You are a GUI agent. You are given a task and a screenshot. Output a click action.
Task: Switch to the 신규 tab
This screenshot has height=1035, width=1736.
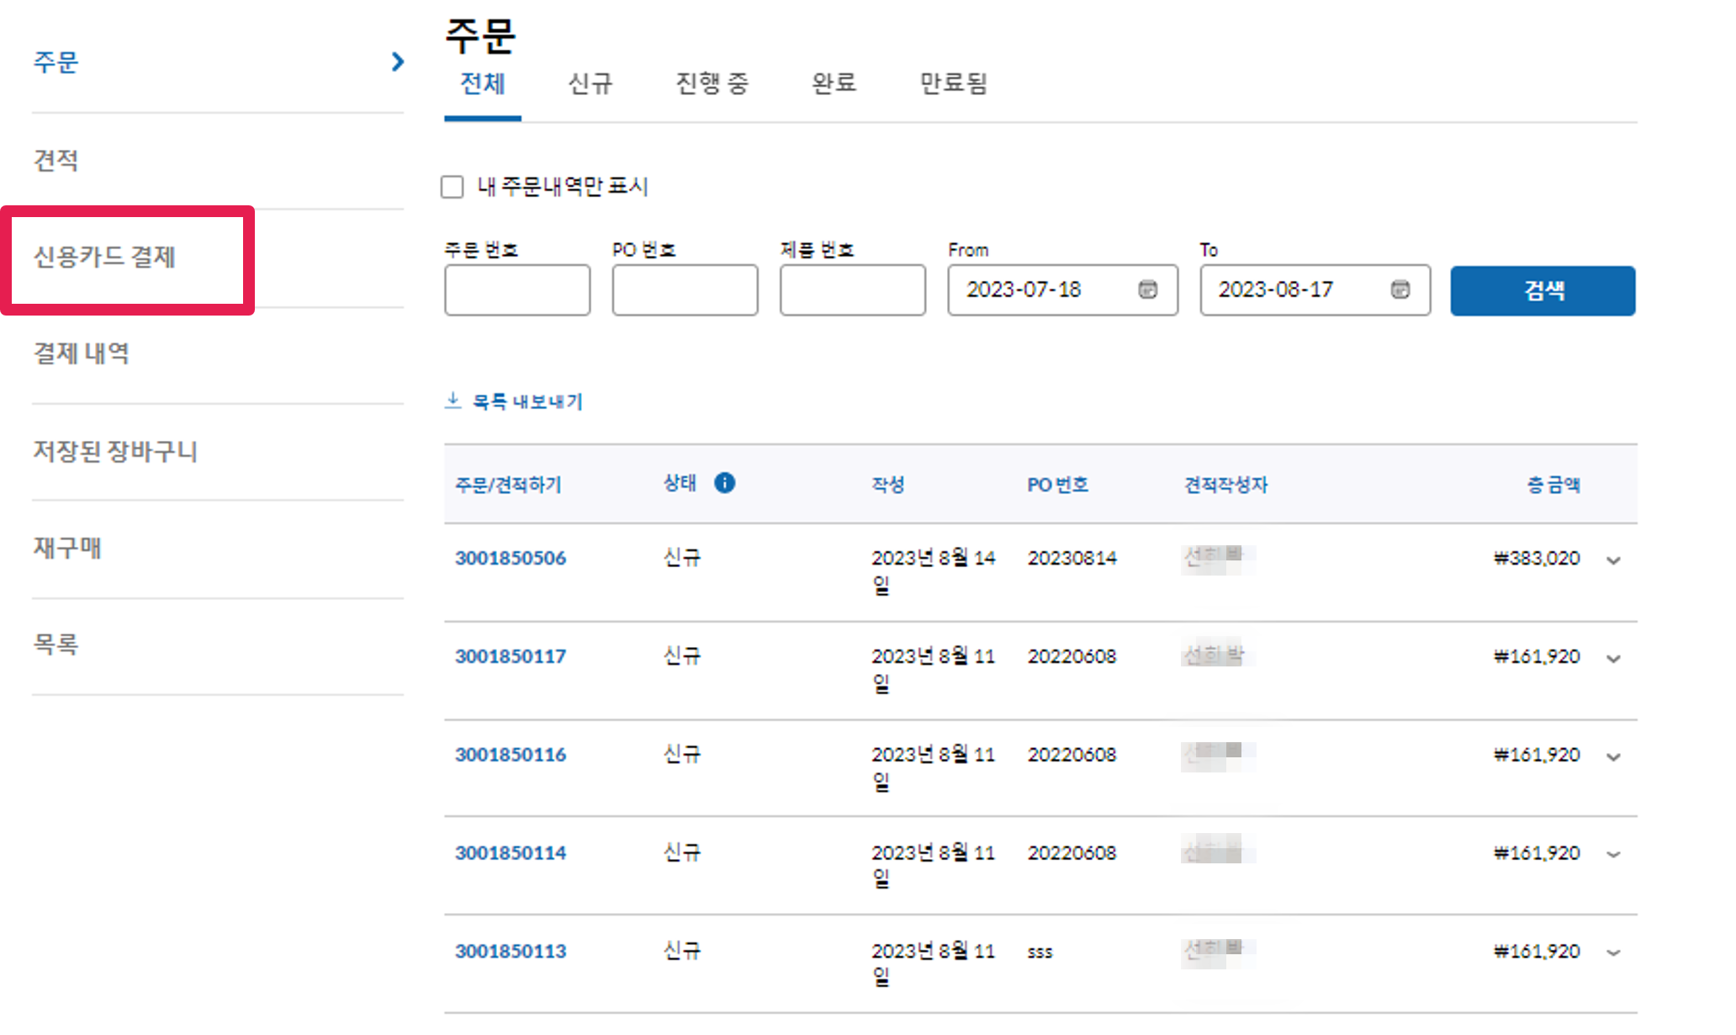click(590, 83)
